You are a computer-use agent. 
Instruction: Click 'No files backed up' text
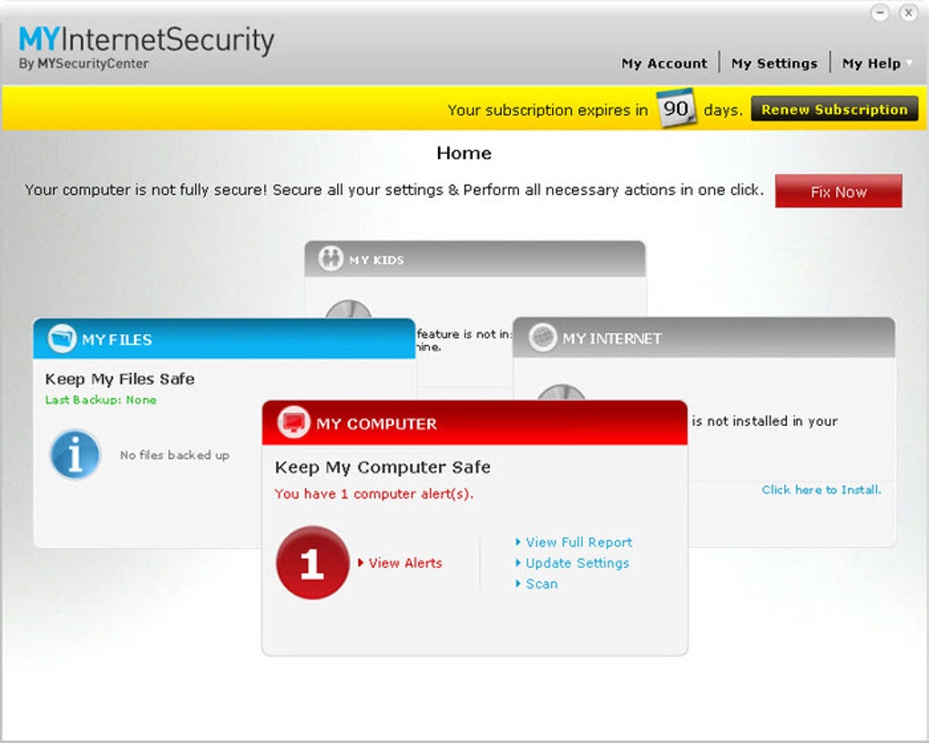[x=175, y=455]
